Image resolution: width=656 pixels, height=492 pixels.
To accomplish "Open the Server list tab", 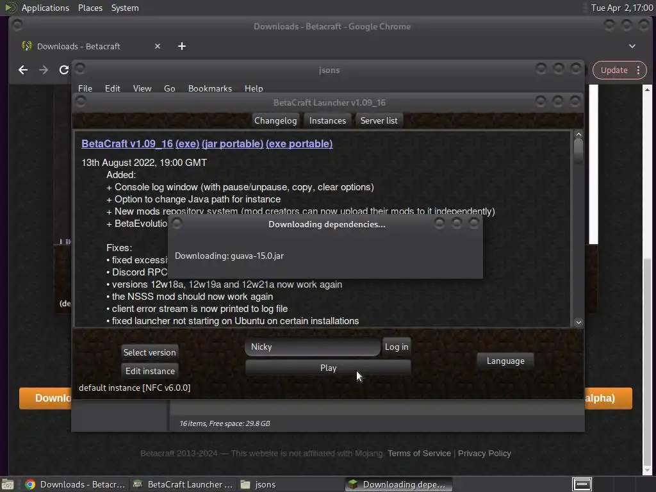I will click(379, 120).
